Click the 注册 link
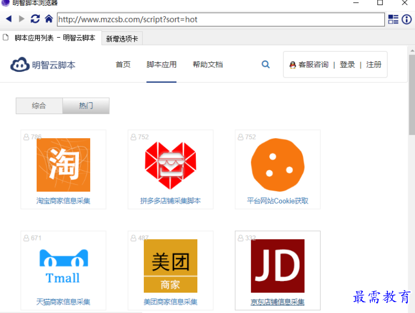The image size is (415, 313). click(374, 65)
